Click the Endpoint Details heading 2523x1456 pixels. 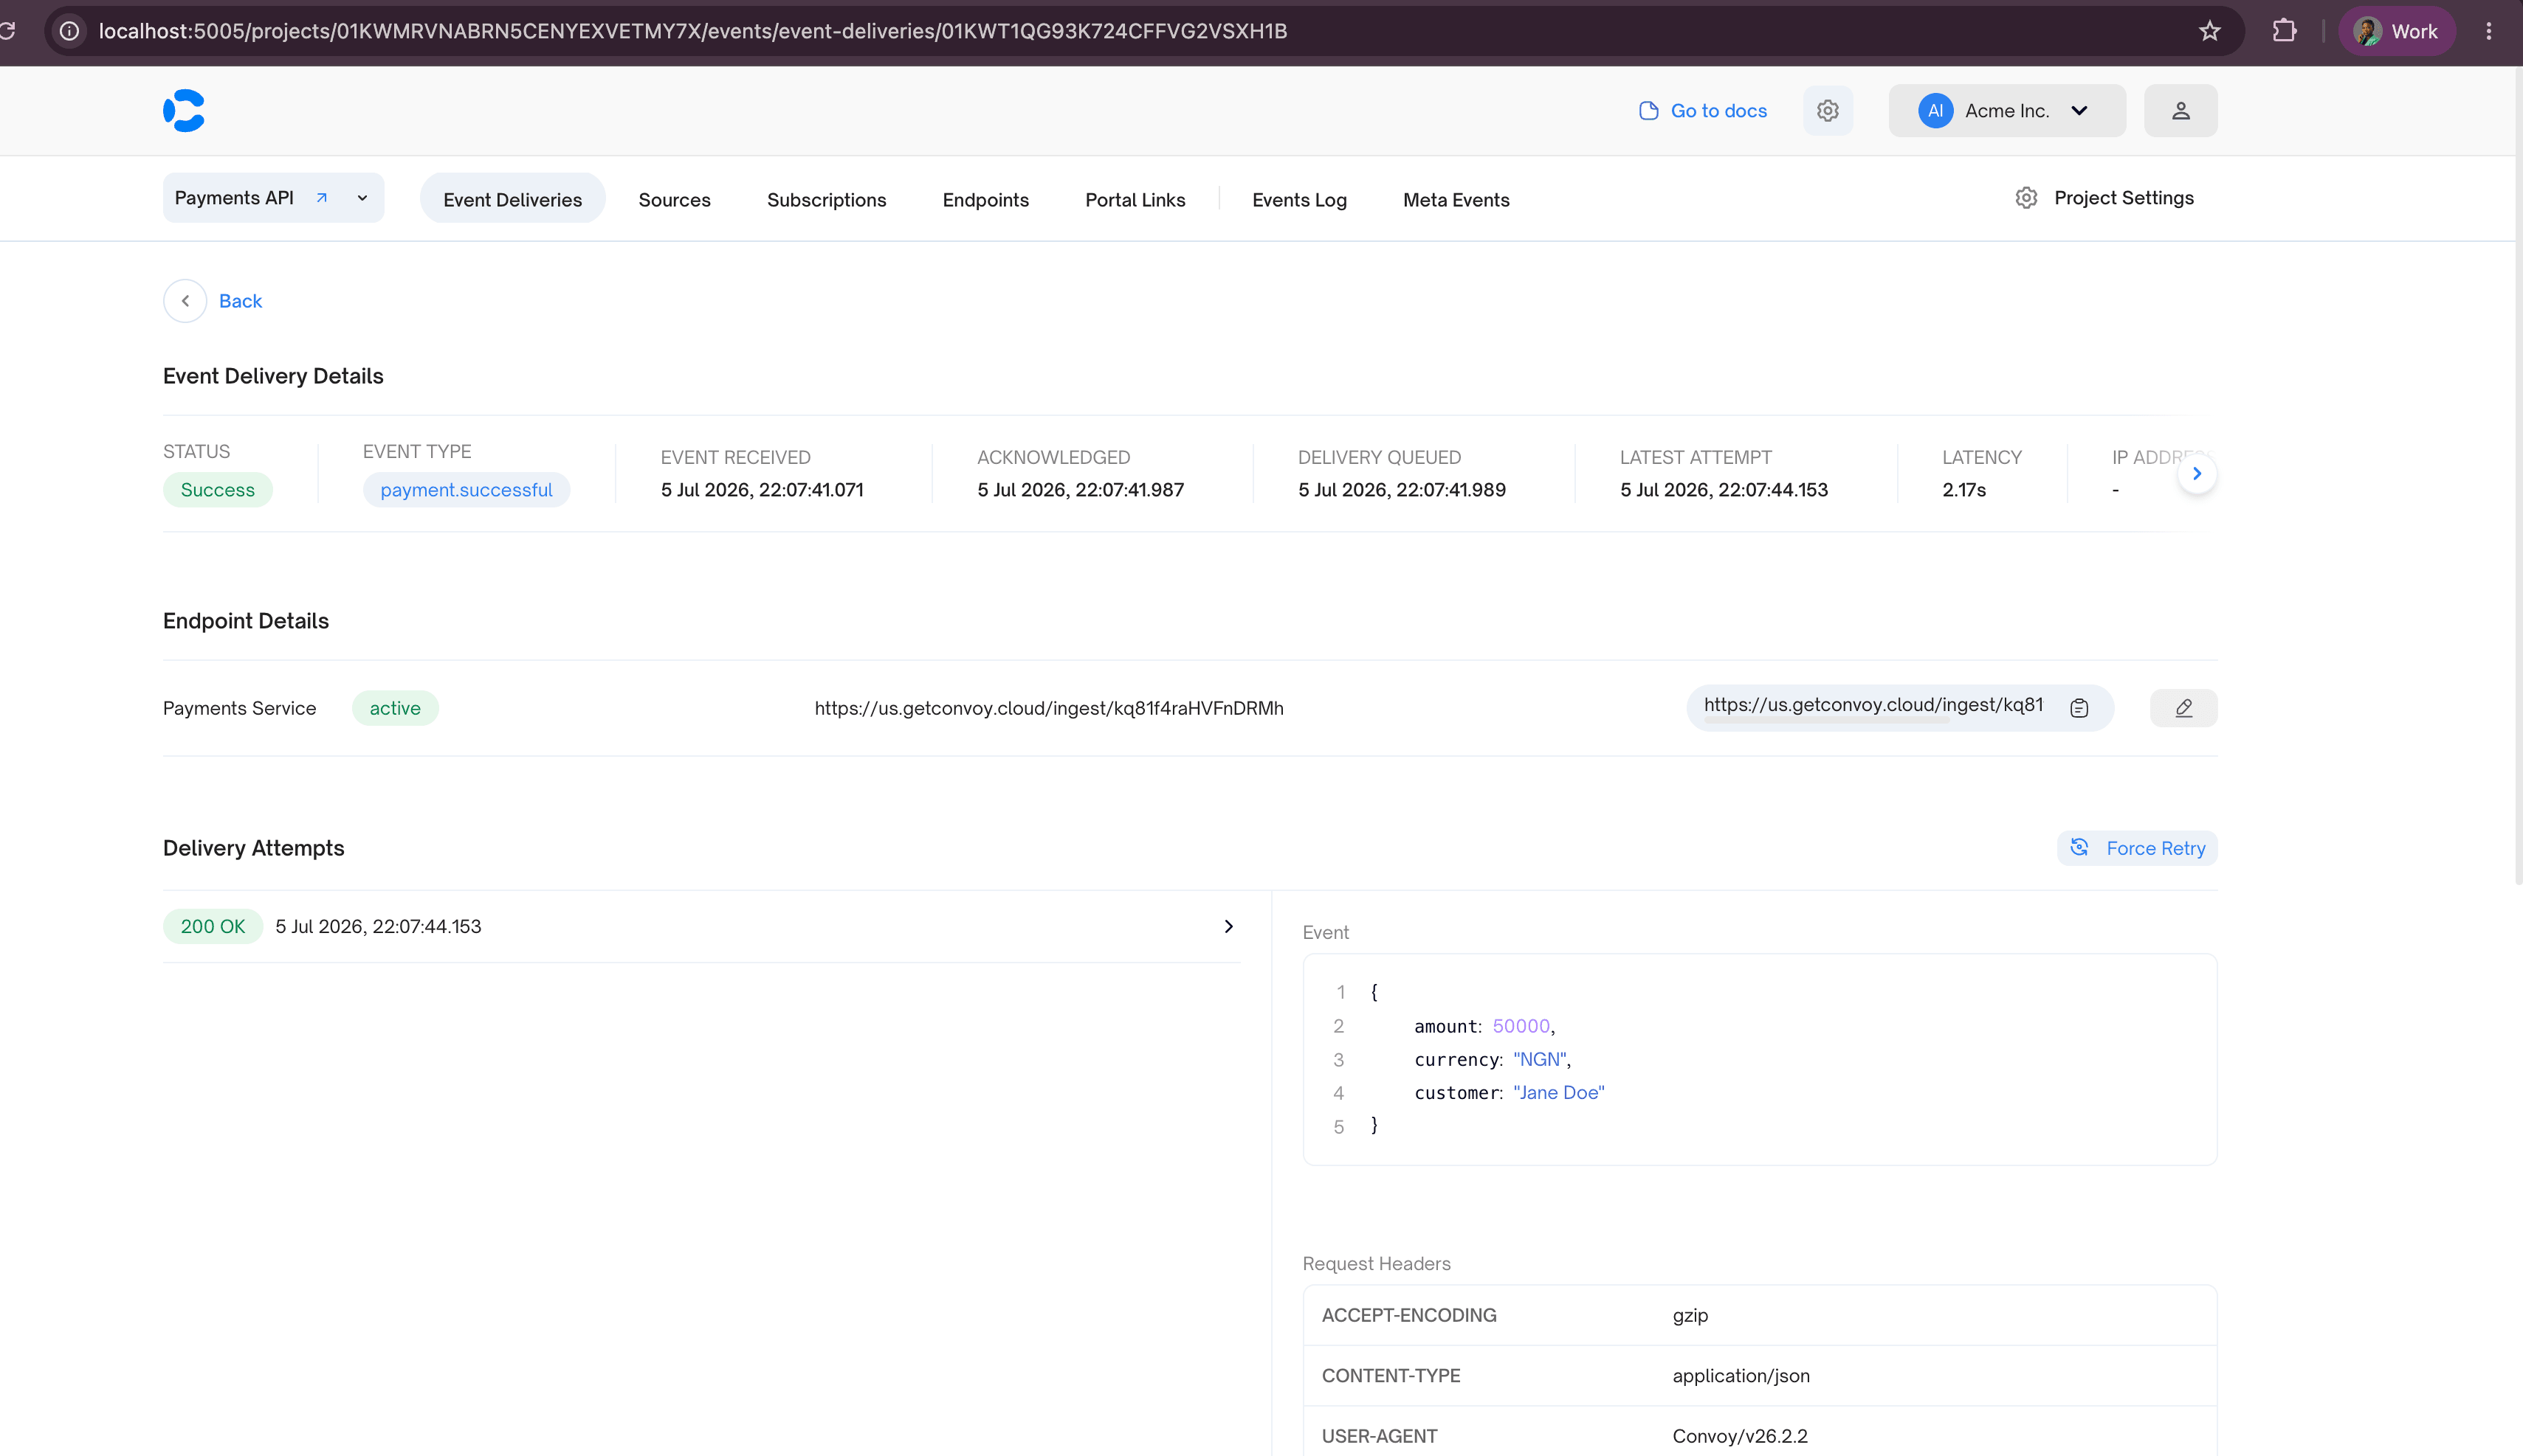[245, 621]
